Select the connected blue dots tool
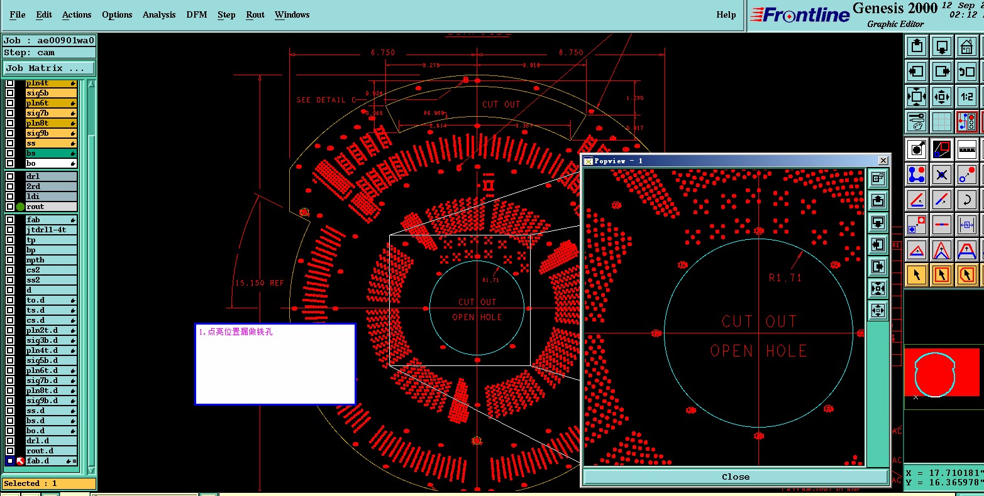Screen dimensions: 984x496 pos(917,175)
